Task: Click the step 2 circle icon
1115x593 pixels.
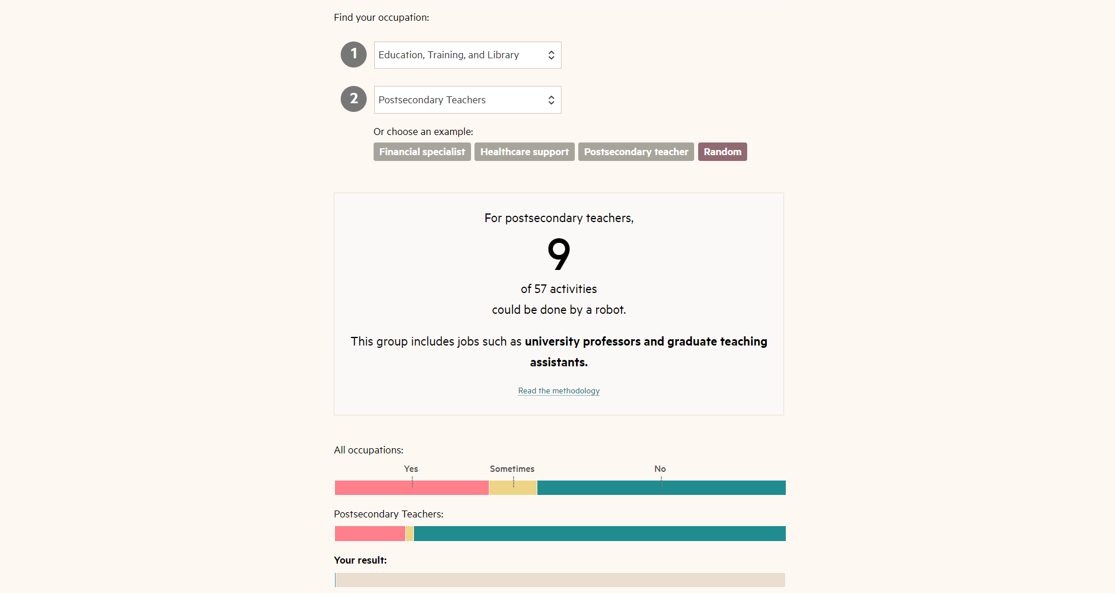Action: click(x=353, y=99)
